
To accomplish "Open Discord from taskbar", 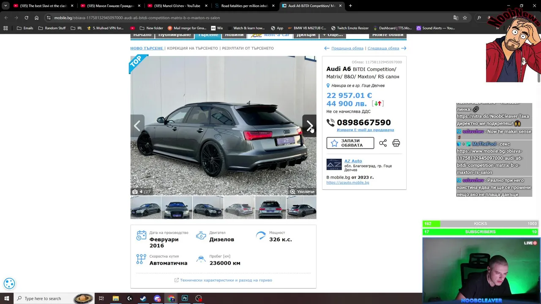I will 157,299.
